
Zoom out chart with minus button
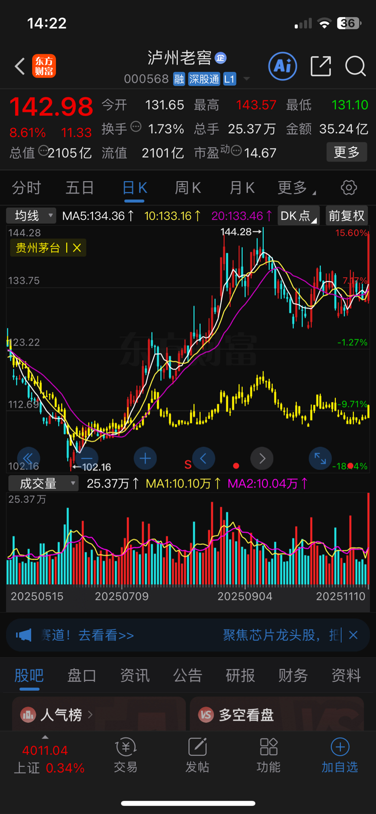click(86, 458)
